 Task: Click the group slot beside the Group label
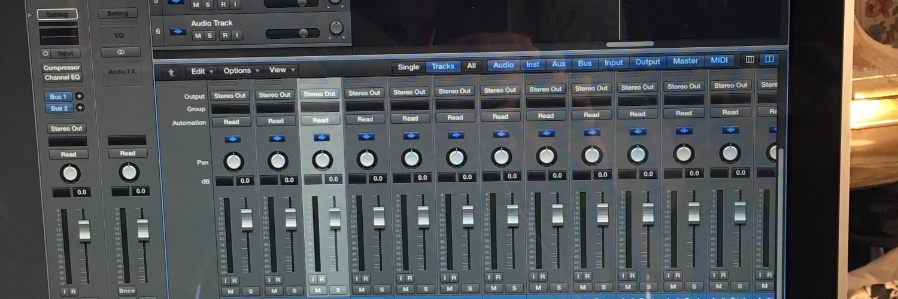point(231,109)
